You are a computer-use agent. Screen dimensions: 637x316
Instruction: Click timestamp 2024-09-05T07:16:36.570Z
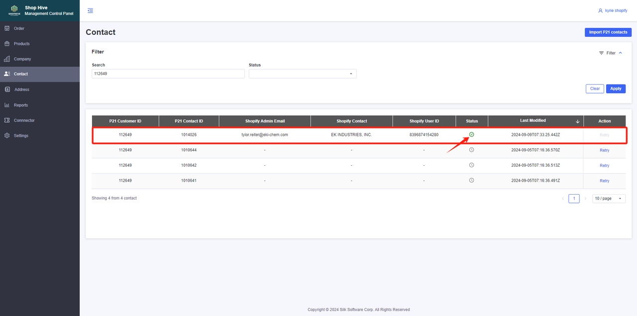(535, 150)
